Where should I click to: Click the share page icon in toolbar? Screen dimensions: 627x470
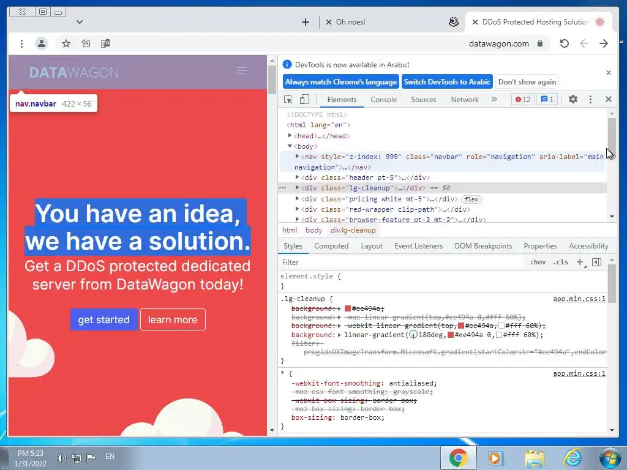[x=86, y=43]
